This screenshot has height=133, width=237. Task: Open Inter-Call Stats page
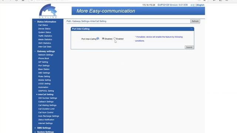point(45,47)
